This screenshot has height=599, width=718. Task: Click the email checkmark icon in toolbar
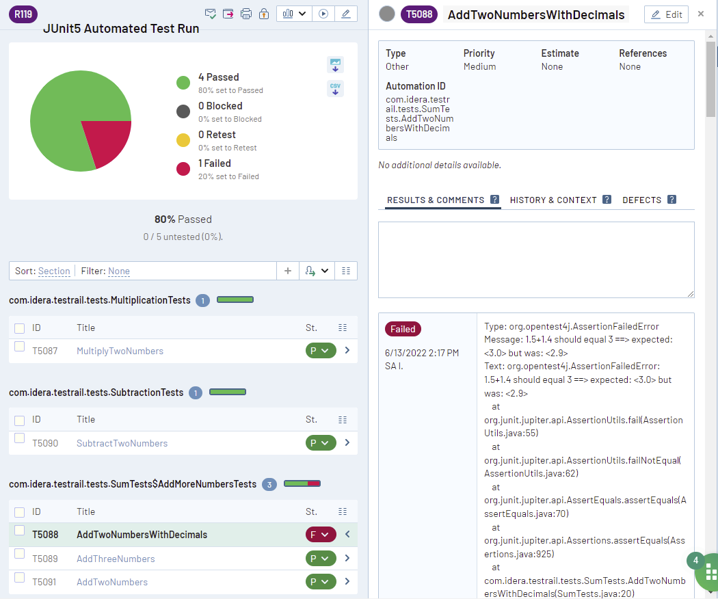[x=211, y=14]
